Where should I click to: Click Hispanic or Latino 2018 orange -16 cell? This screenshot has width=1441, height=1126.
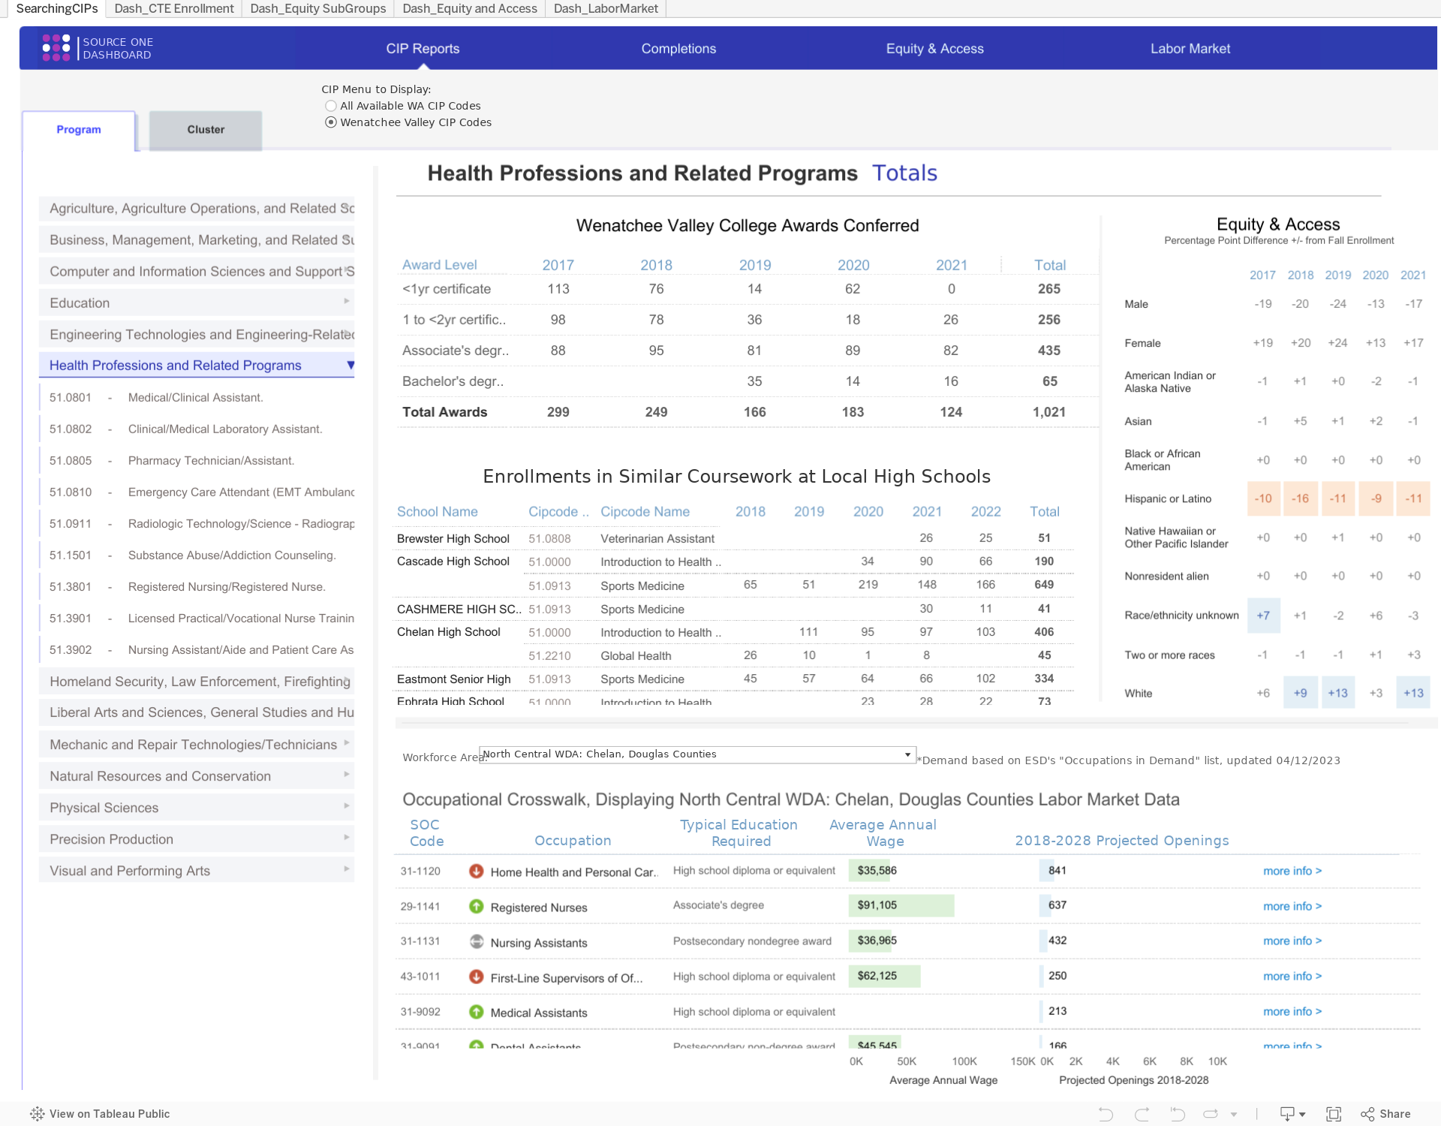[1300, 498]
